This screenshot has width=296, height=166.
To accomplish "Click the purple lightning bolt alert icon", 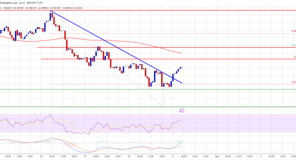I will tap(182, 110).
